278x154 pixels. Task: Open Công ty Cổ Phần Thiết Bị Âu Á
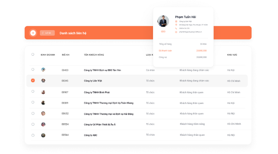[100, 124]
